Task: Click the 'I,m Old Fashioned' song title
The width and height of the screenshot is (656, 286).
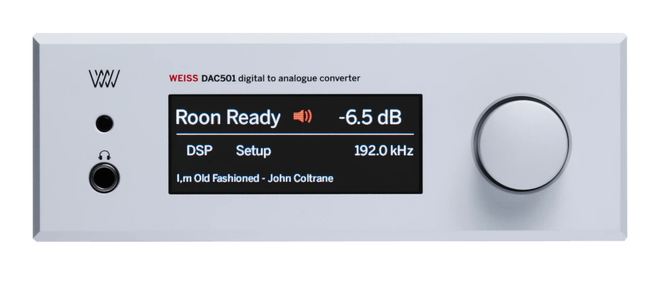Action: 218,178
